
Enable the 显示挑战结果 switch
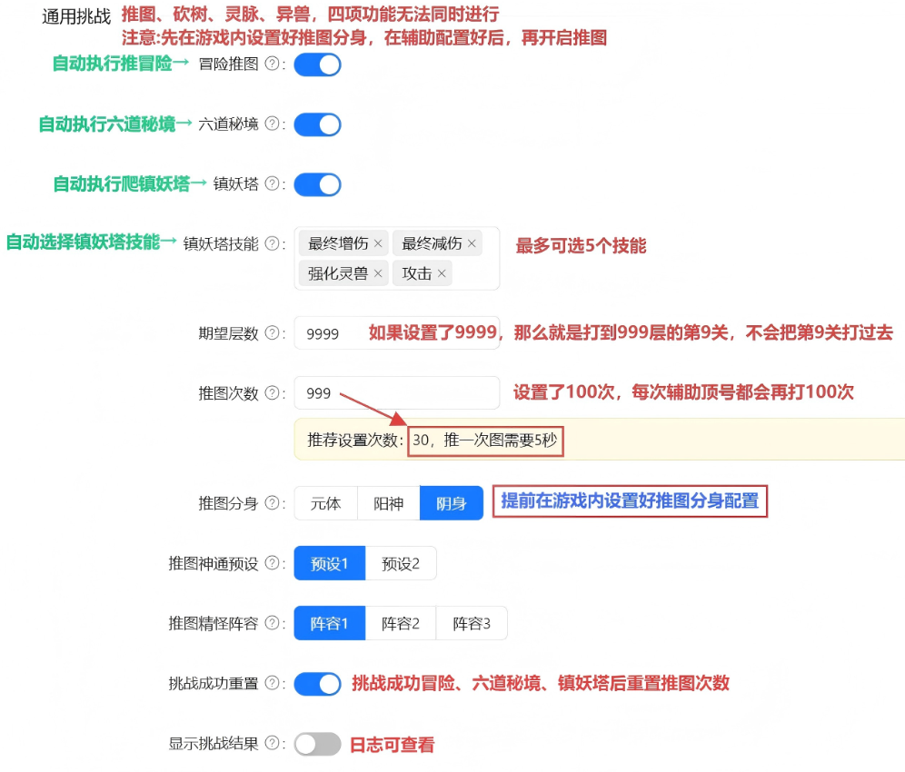(x=317, y=744)
